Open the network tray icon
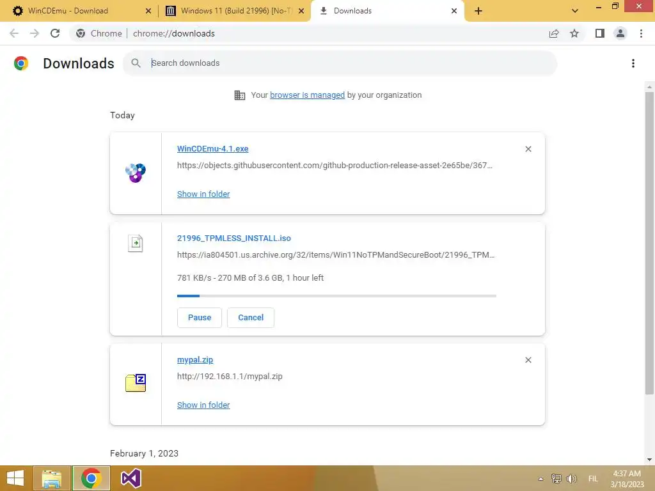 coord(556,479)
